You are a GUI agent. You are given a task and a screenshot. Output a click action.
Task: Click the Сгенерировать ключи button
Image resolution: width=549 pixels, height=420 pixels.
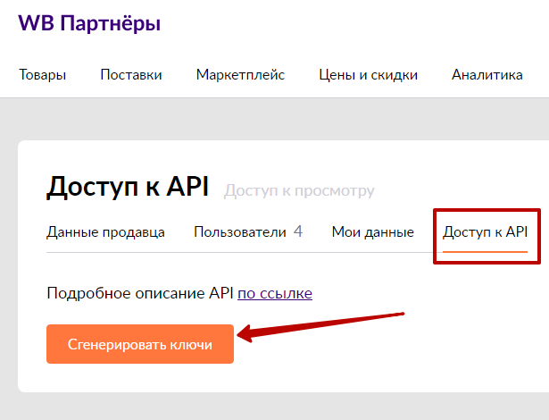[140, 344]
